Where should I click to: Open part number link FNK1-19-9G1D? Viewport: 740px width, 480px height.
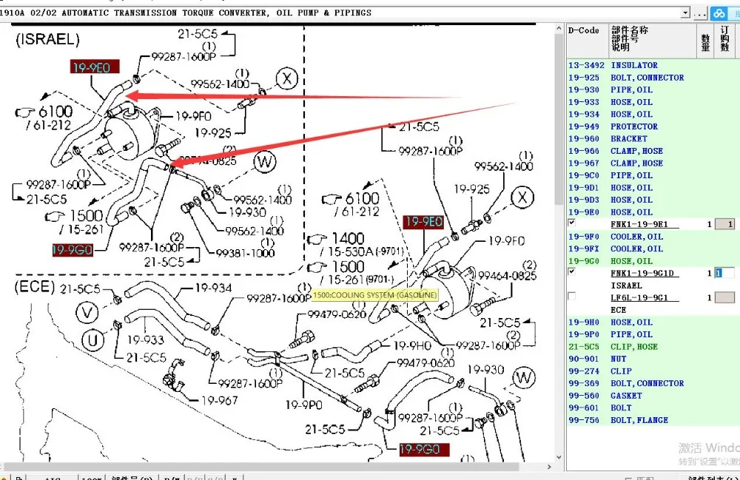pos(645,274)
